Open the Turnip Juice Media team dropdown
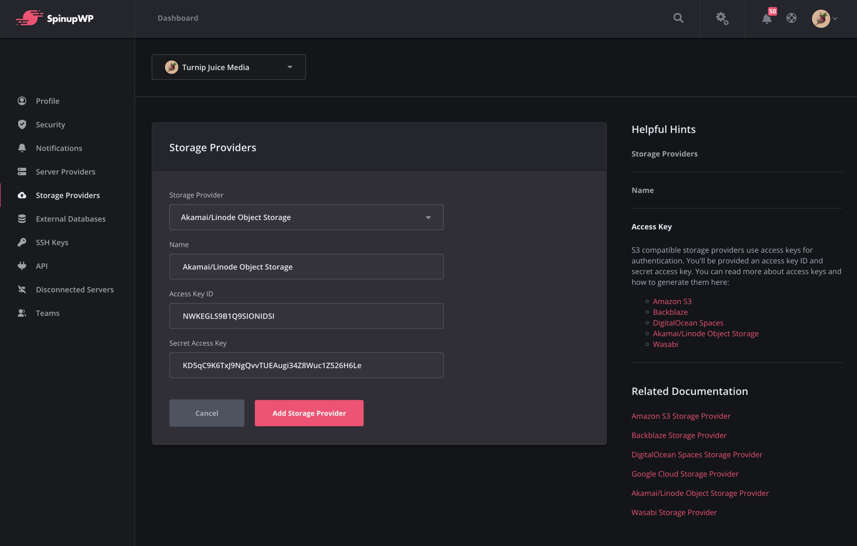 229,67
